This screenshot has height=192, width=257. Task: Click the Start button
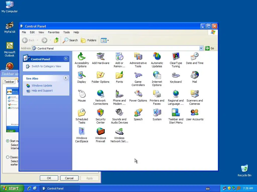click(12, 188)
